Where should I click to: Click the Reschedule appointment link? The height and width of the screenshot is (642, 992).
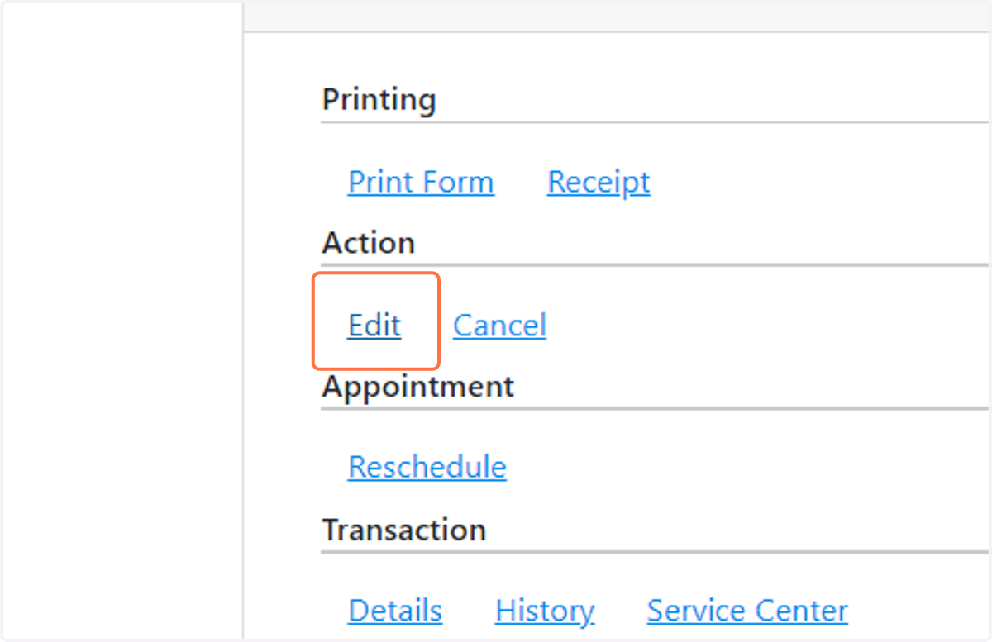click(x=427, y=467)
